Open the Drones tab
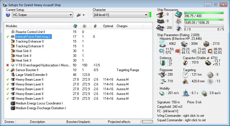 (x=10, y=122)
